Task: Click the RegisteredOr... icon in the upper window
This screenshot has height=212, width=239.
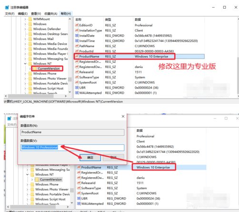Action: [x=77, y=61]
